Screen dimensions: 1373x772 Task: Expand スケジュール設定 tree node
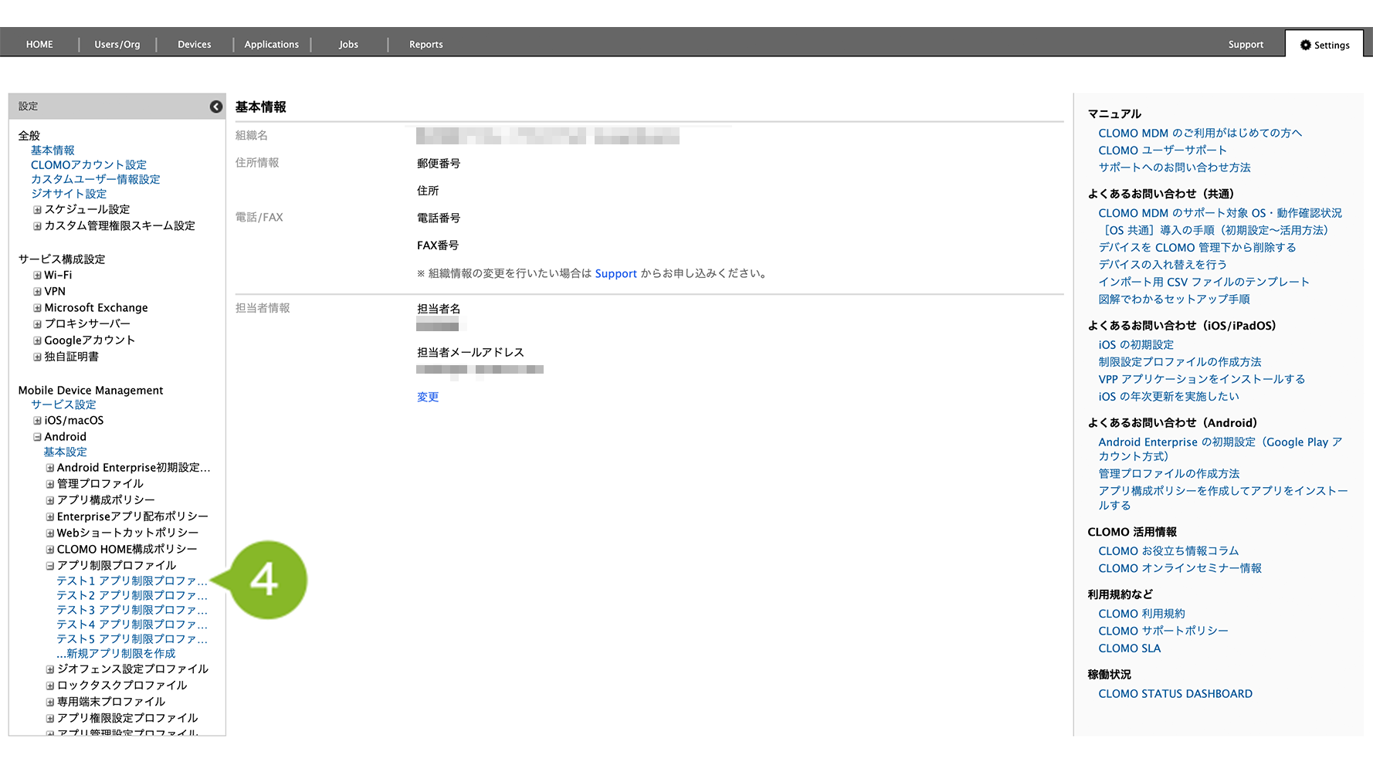[37, 210]
